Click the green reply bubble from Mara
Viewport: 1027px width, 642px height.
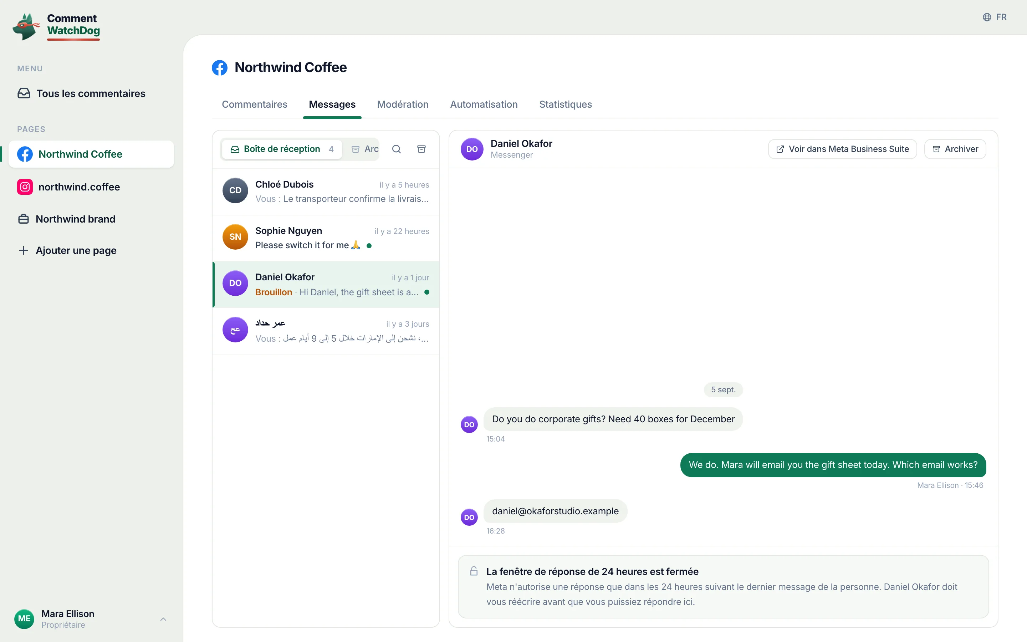pyautogui.click(x=833, y=465)
